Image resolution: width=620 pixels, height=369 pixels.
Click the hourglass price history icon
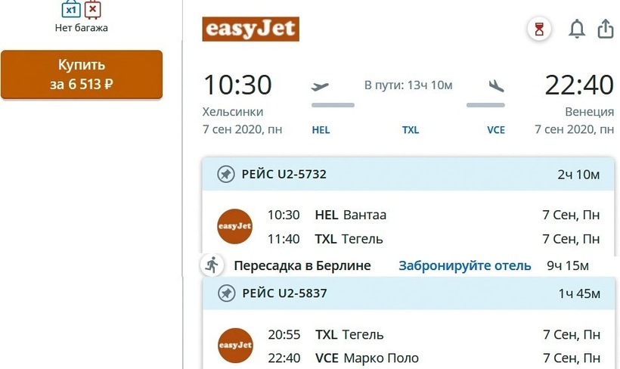coord(539,29)
